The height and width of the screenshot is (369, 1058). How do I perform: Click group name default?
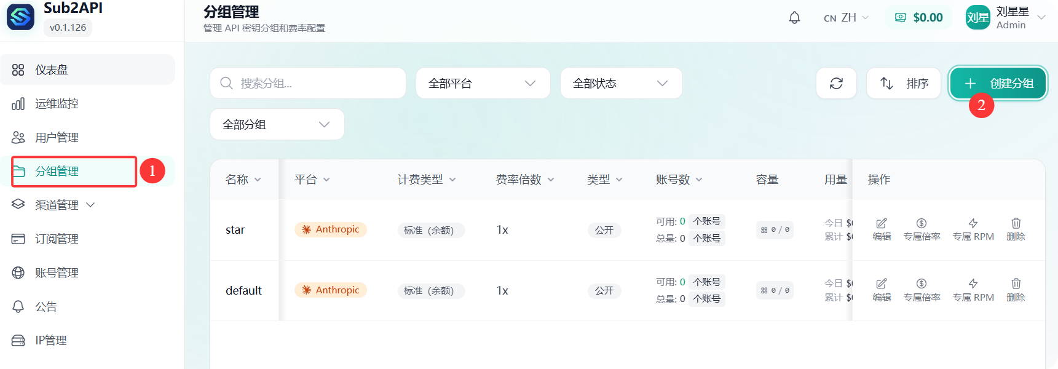pos(243,290)
